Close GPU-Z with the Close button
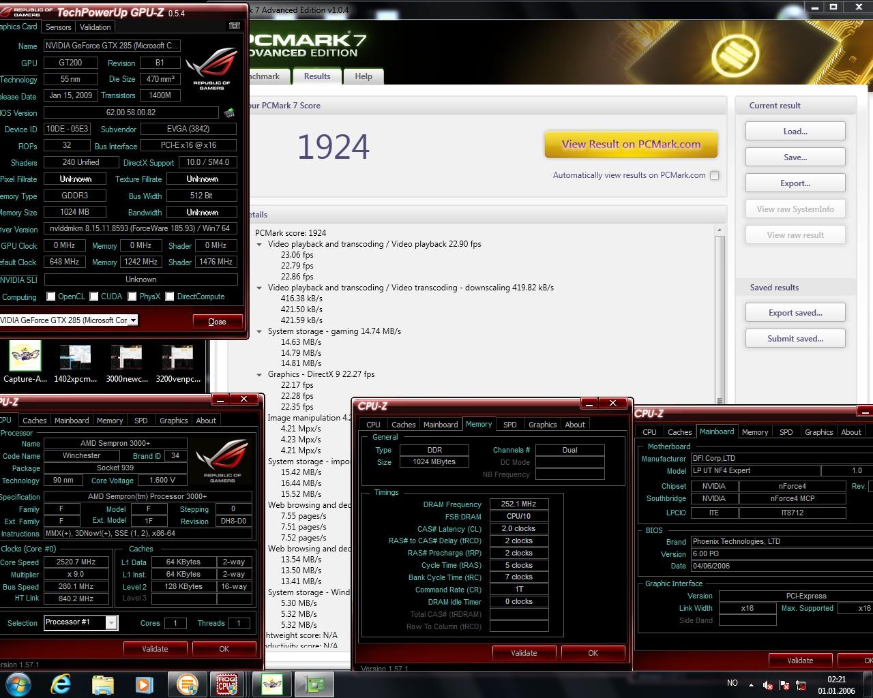This screenshot has width=873, height=698. [217, 322]
